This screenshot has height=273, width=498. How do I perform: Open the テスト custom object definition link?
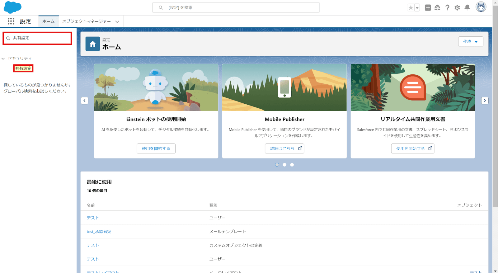click(x=93, y=245)
